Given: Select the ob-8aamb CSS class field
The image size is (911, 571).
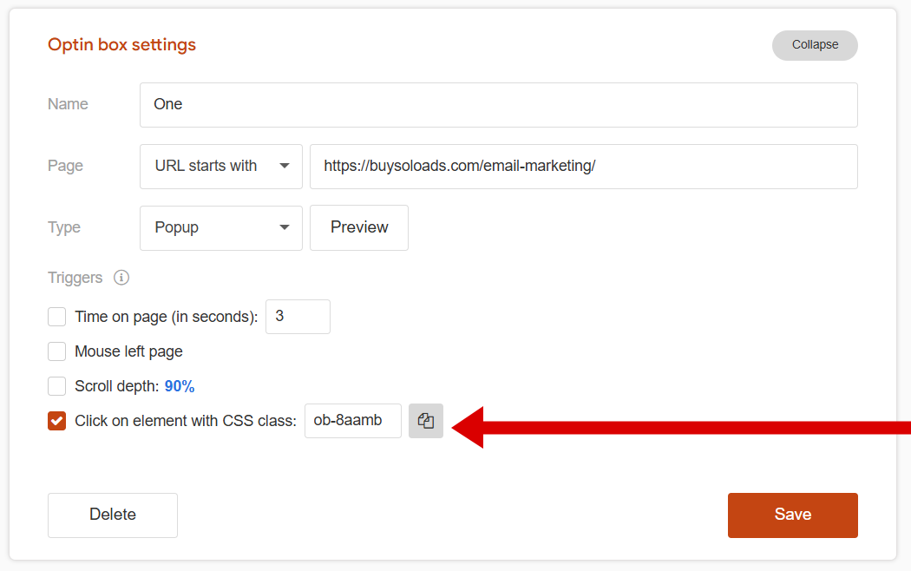Looking at the screenshot, I should click(x=352, y=421).
